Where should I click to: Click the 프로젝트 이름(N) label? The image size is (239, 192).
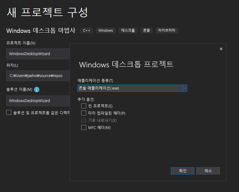coord(21,43)
